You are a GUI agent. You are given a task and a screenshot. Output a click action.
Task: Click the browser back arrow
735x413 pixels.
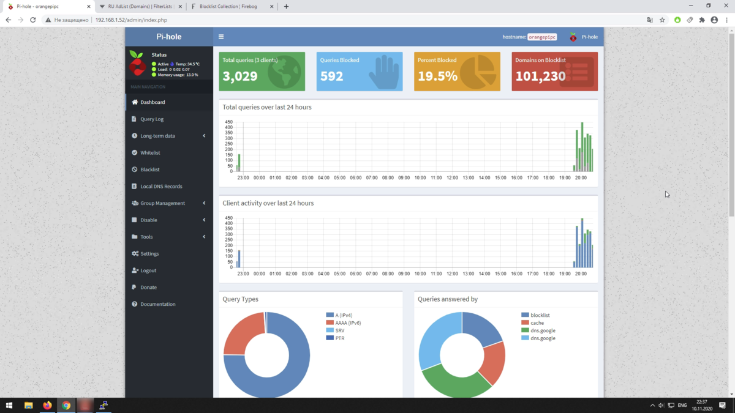pos(9,20)
